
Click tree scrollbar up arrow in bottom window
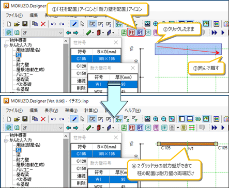click(x=66, y=136)
